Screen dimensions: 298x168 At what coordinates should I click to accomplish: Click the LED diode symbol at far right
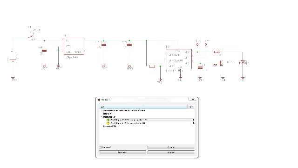pyautogui.click(x=243, y=62)
